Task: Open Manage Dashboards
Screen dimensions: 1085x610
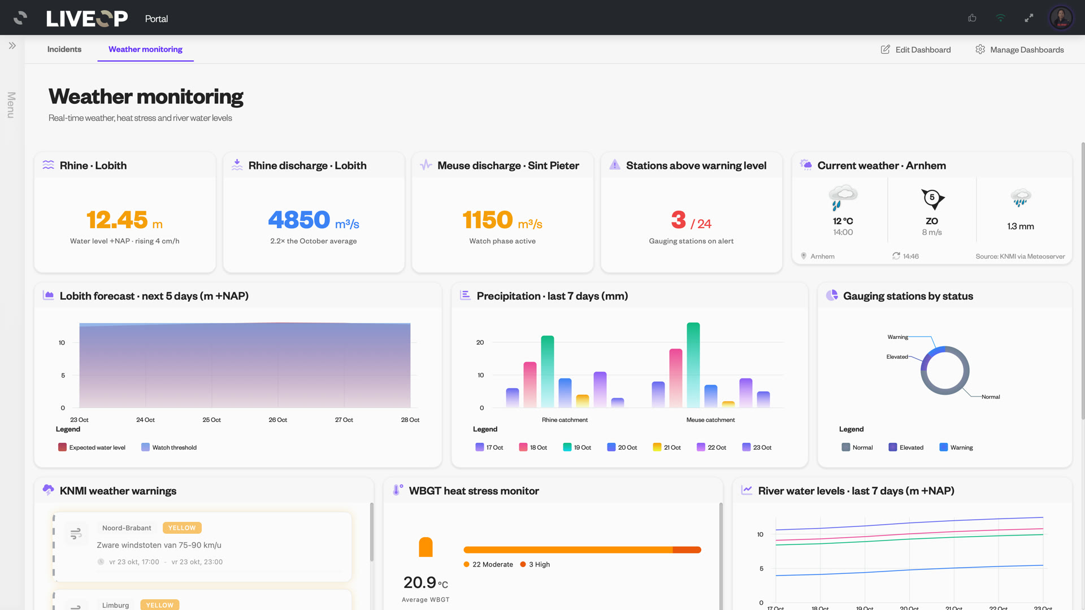Action: (1019, 50)
